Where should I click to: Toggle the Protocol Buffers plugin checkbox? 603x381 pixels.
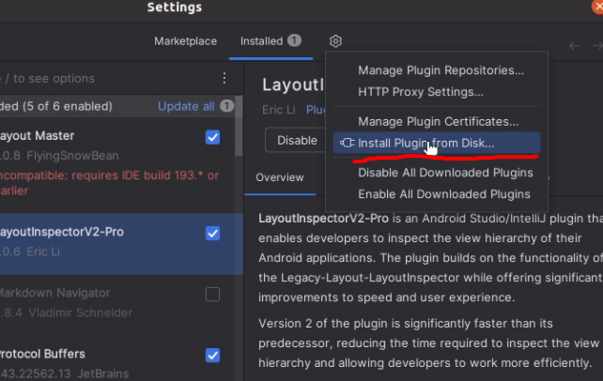click(212, 356)
